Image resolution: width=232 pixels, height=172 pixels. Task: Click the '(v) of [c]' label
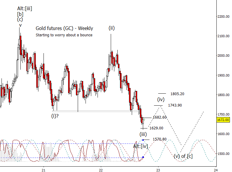[x=183, y=156]
